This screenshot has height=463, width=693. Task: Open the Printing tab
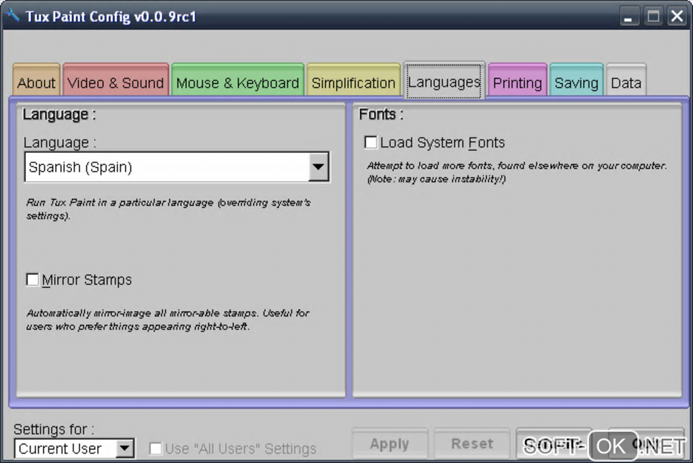coord(518,80)
